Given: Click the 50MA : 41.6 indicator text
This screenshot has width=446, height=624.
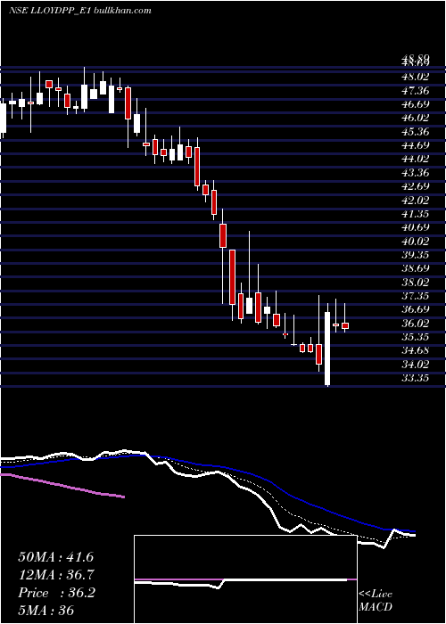Looking at the screenshot, I should (x=55, y=557).
